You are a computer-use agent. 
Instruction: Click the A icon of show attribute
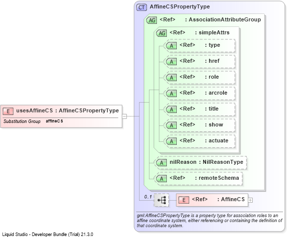171,125
